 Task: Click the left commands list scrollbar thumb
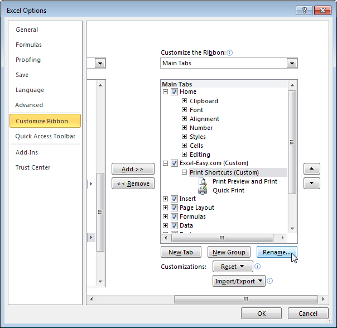tap(100, 212)
